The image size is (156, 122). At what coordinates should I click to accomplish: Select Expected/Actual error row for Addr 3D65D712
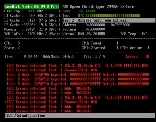coord(78,79)
